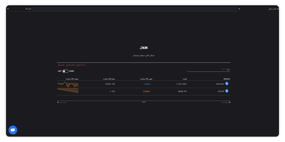Viewport: 285px width, 142px height.
Task: Open the حساب کاربری link
Action: pyautogui.click(x=70, y=65)
